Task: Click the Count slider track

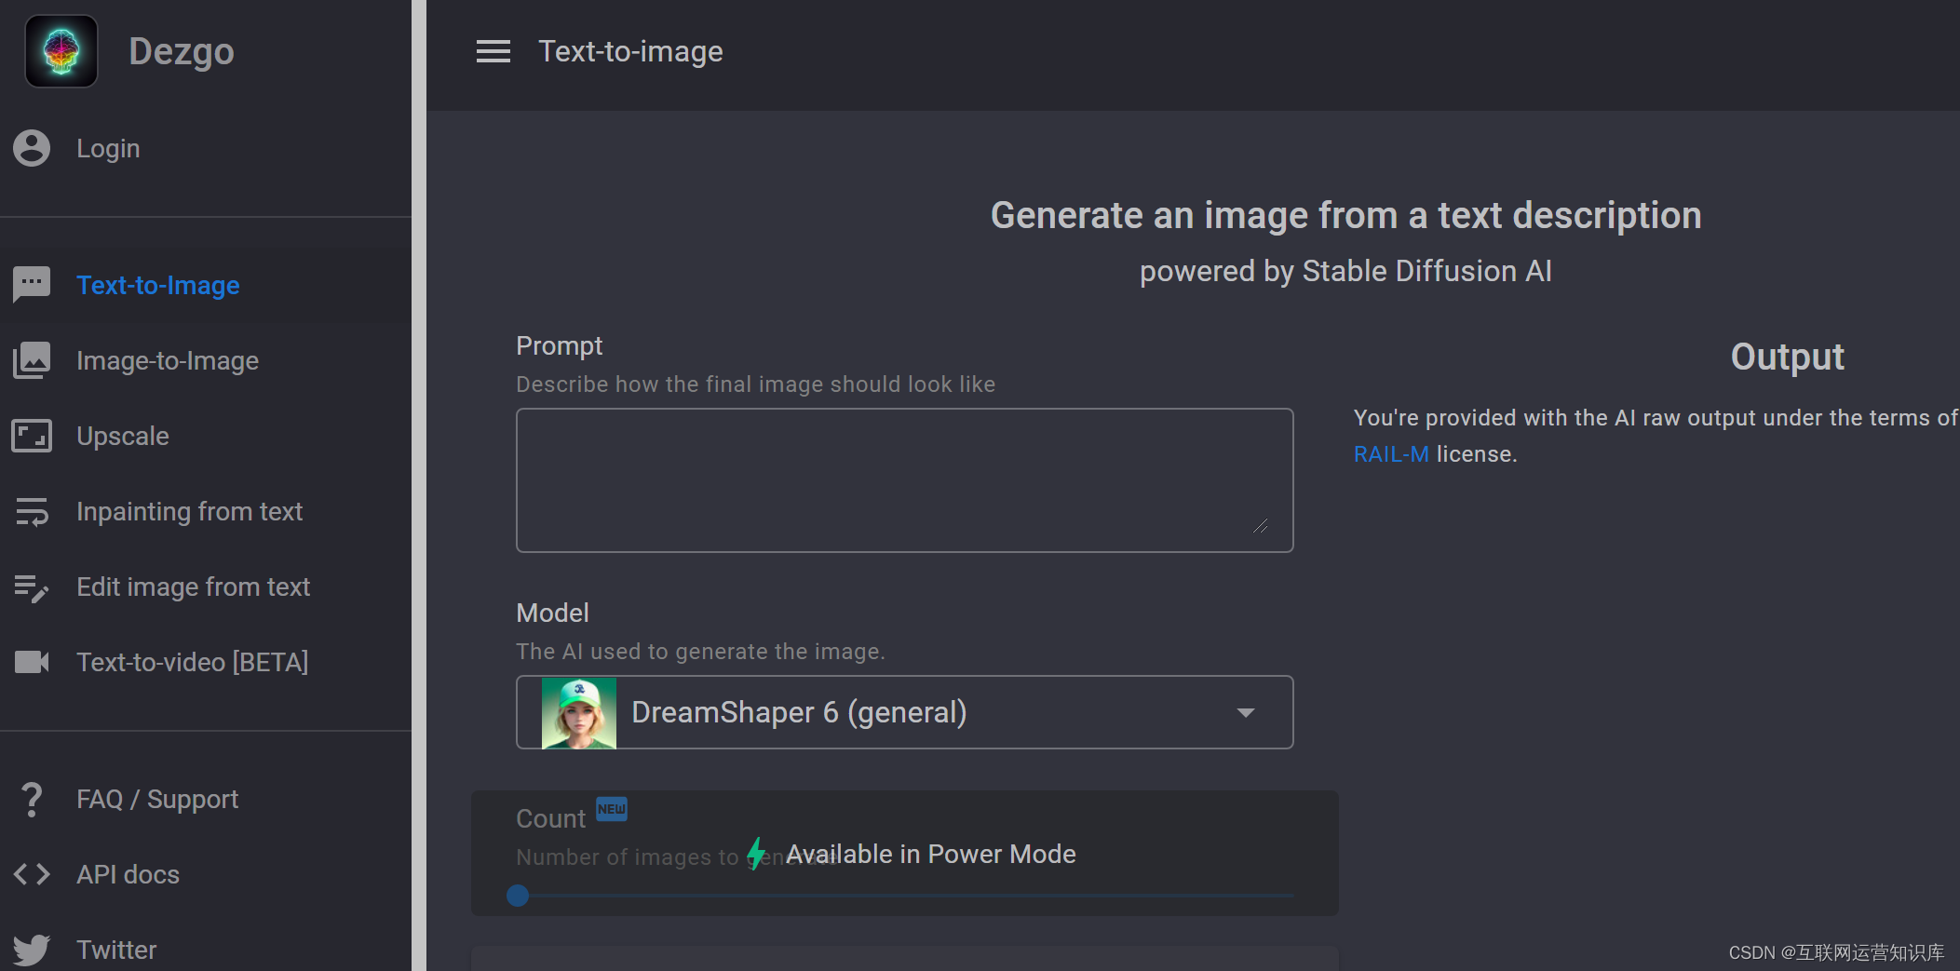Action: point(905,896)
